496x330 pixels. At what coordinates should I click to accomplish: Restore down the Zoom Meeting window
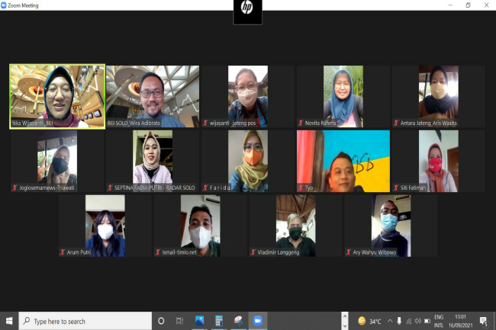(469, 5)
